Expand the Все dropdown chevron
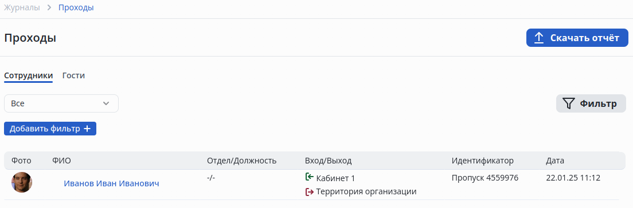633x208 pixels. (106, 103)
